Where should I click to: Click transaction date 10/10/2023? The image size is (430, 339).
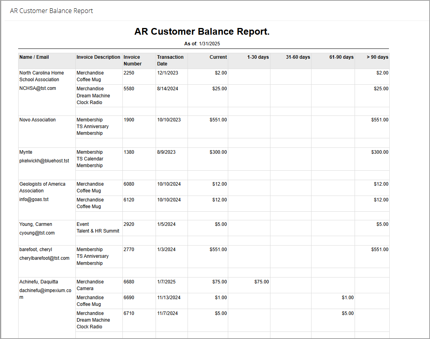coord(169,120)
